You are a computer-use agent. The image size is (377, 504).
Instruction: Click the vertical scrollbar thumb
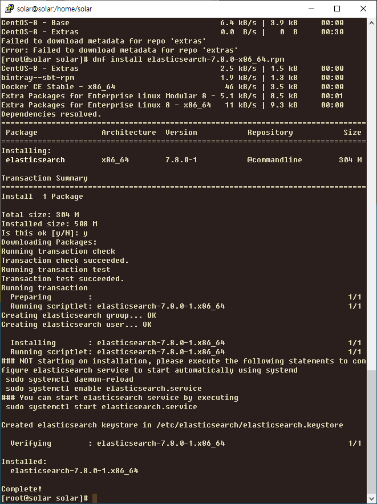pos(371,431)
